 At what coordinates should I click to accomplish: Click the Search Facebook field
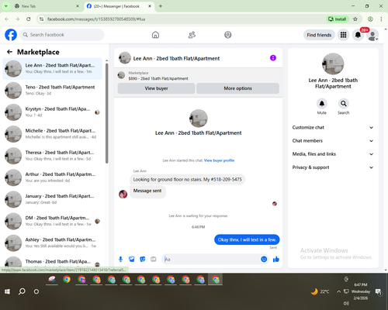click(62, 35)
